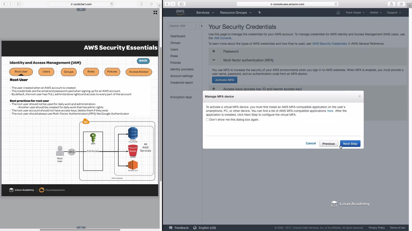
Task: Open the Share menu in the AWS console window
Action: coord(391,4)
